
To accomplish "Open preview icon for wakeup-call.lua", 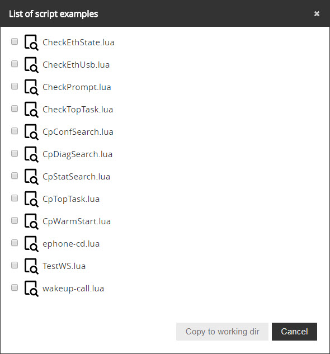I will pyautogui.click(x=31, y=289).
